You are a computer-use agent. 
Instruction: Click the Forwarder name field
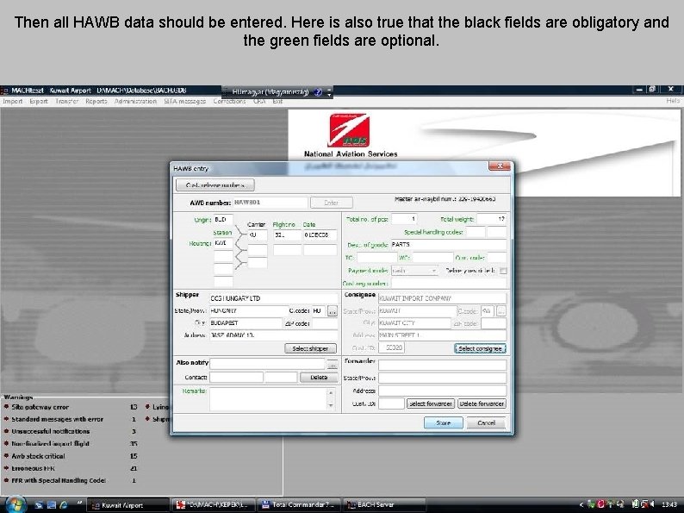coord(442,365)
